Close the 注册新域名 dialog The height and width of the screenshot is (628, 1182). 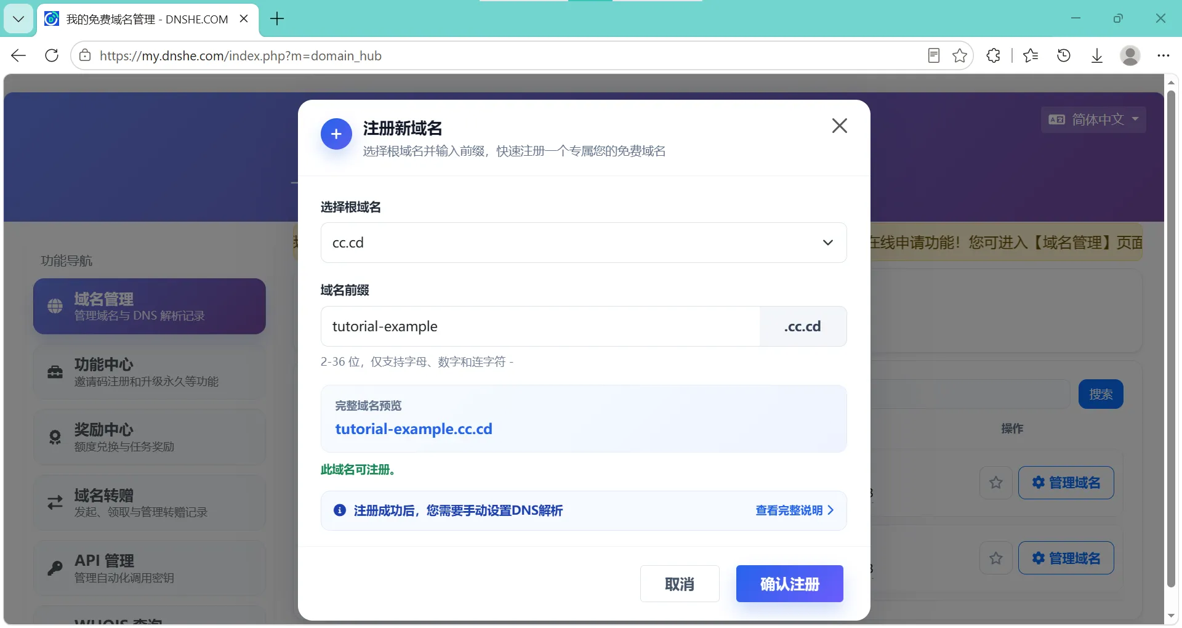839,126
